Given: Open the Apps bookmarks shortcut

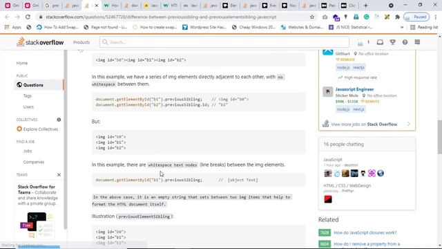Looking at the screenshot, I should pyautogui.click(x=13, y=28).
